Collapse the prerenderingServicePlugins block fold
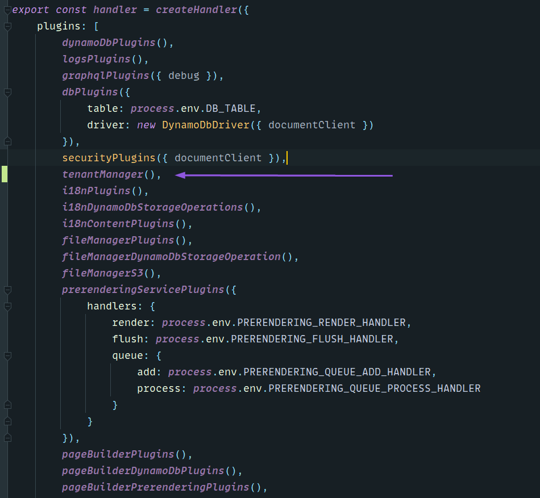Image resolution: width=540 pixels, height=498 pixels. (x=7, y=290)
